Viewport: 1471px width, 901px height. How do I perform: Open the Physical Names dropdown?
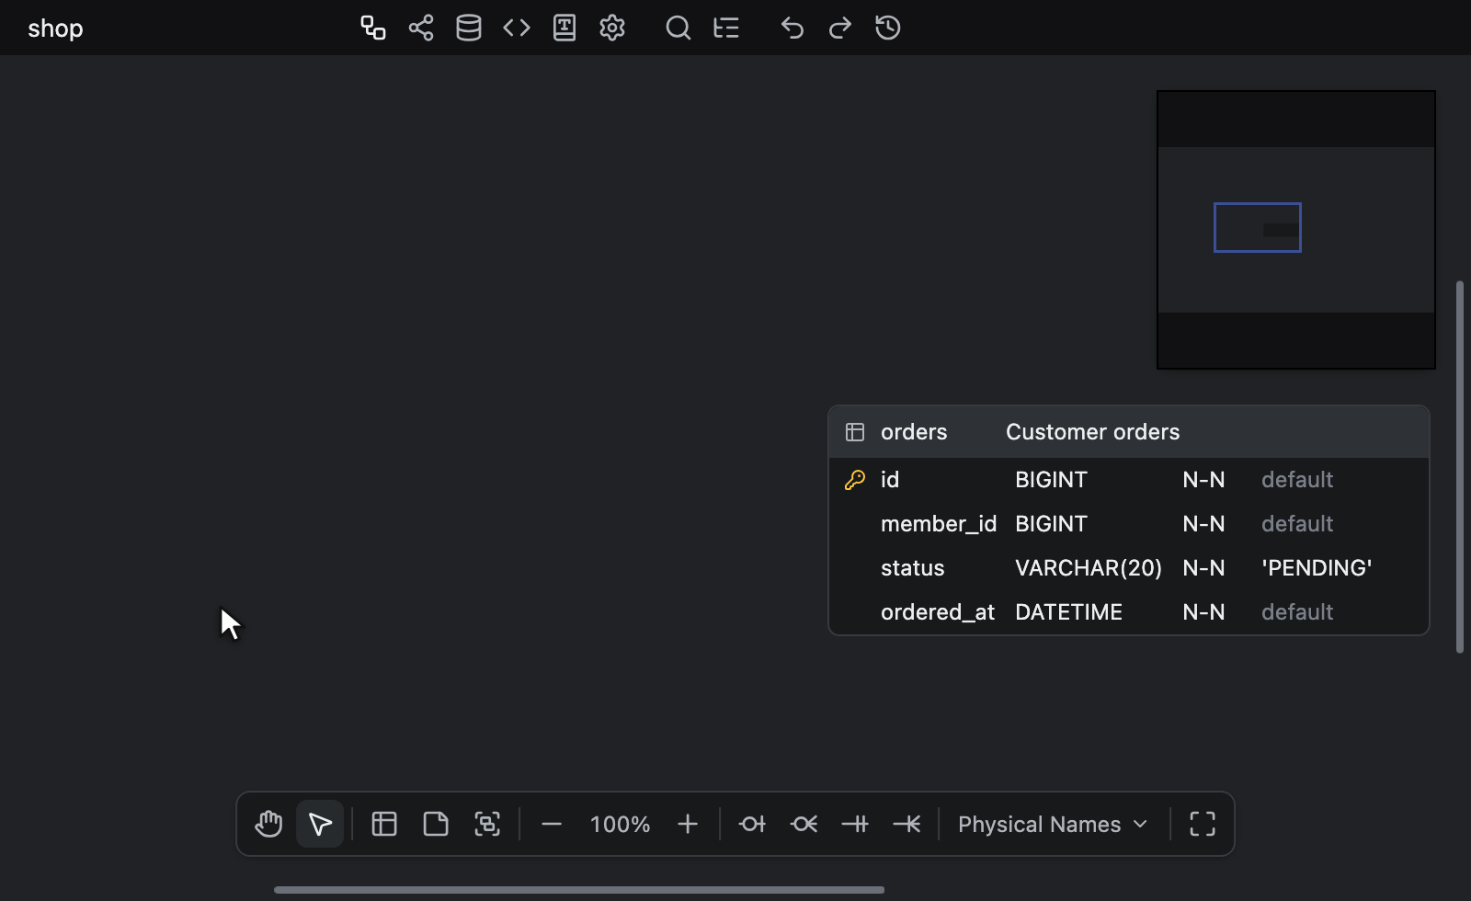[1054, 824]
